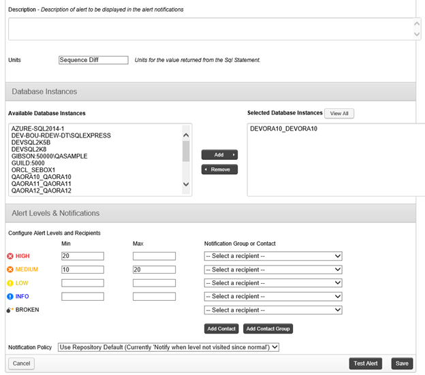This screenshot has height=375, width=425.
Task: Open the Notification Policy dropdown
Action: click(168, 347)
